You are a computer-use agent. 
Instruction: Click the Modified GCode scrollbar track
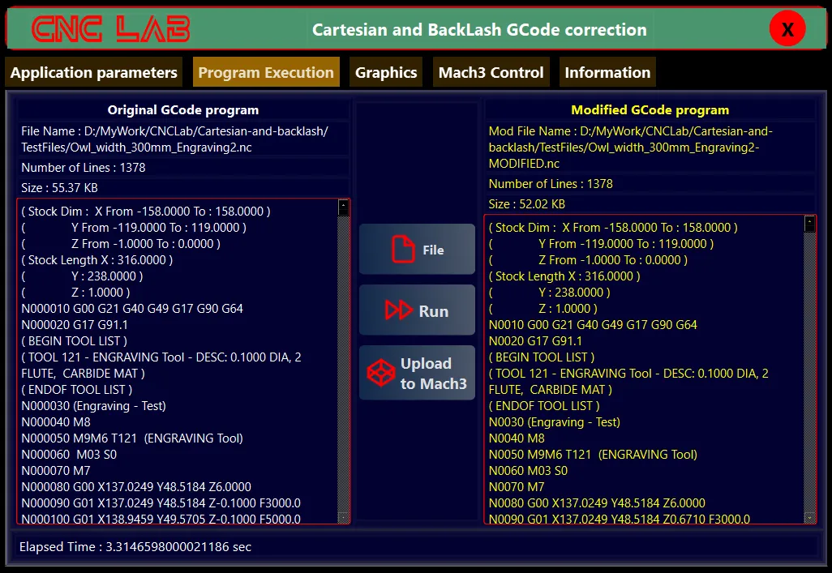click(809, 373)
